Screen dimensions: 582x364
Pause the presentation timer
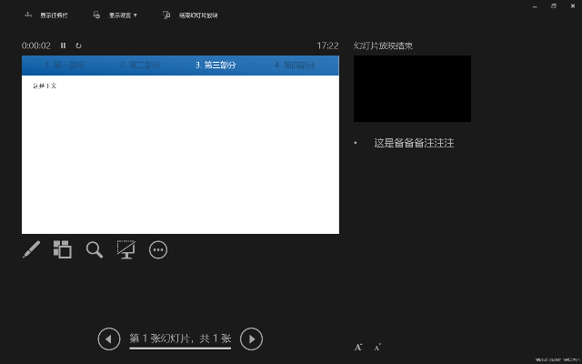click(63, 45)
